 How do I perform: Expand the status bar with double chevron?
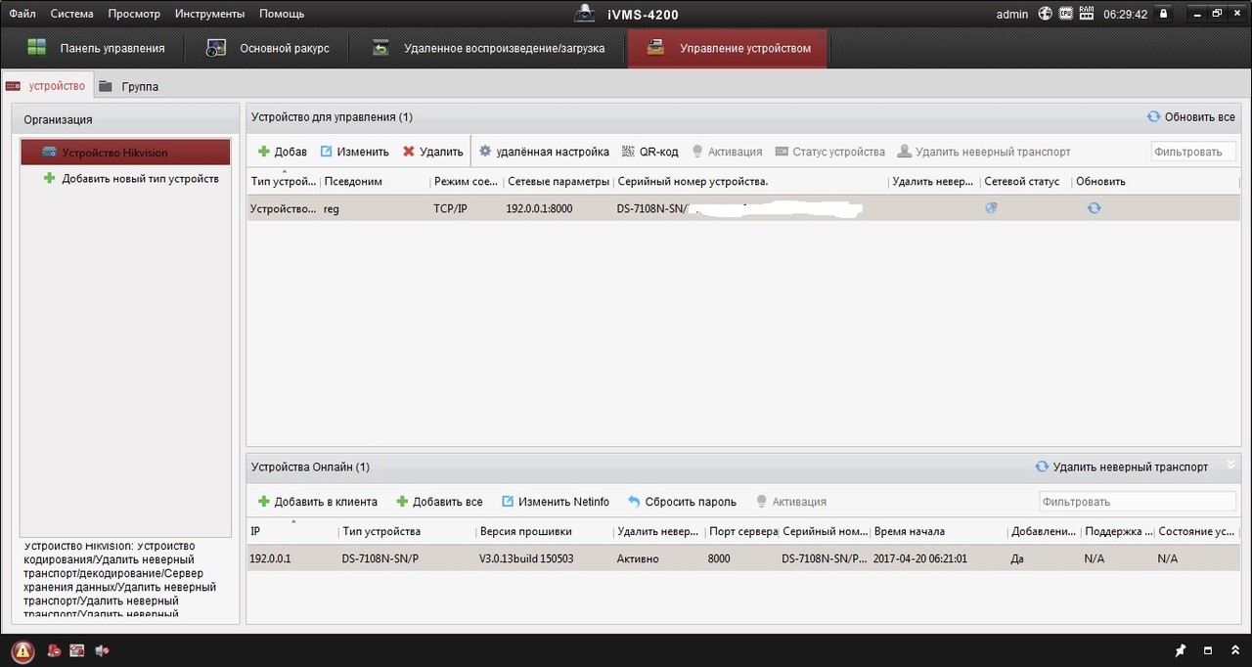point(1234,650)
